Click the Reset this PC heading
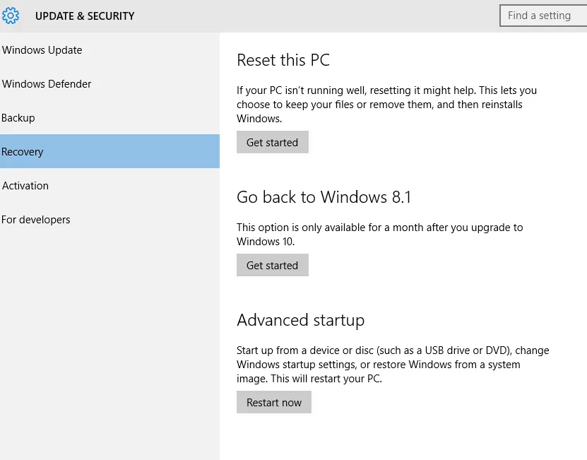This screenshot has height=460, width=587. coord(283,60)
